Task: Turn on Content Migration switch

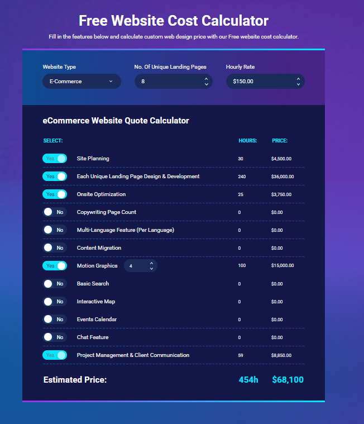Action: pos(55,248)
